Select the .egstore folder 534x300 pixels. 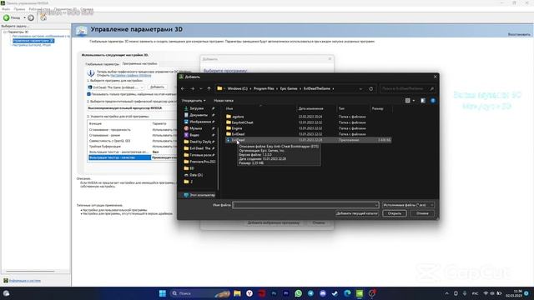pyautogui.click(x=237, y=117)
